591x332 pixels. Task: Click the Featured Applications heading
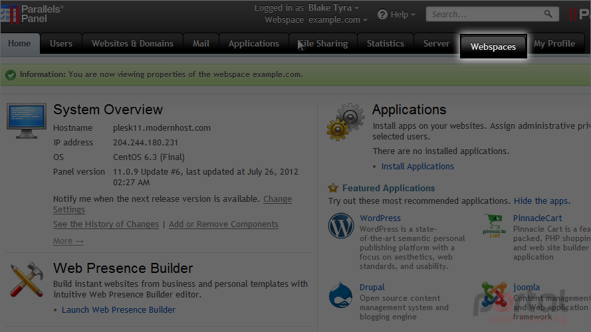point(389,188)
